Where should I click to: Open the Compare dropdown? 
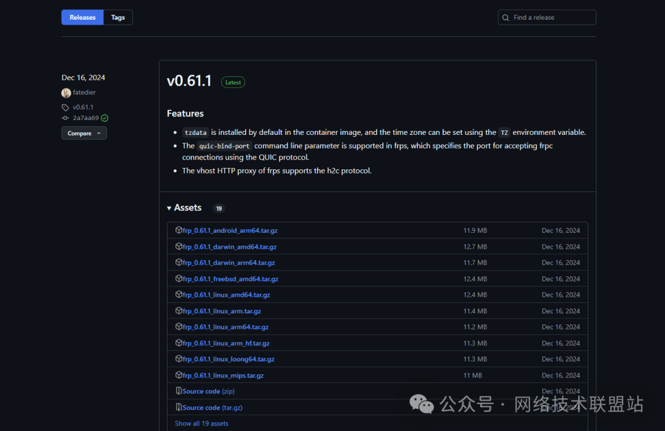click(84, 133)
